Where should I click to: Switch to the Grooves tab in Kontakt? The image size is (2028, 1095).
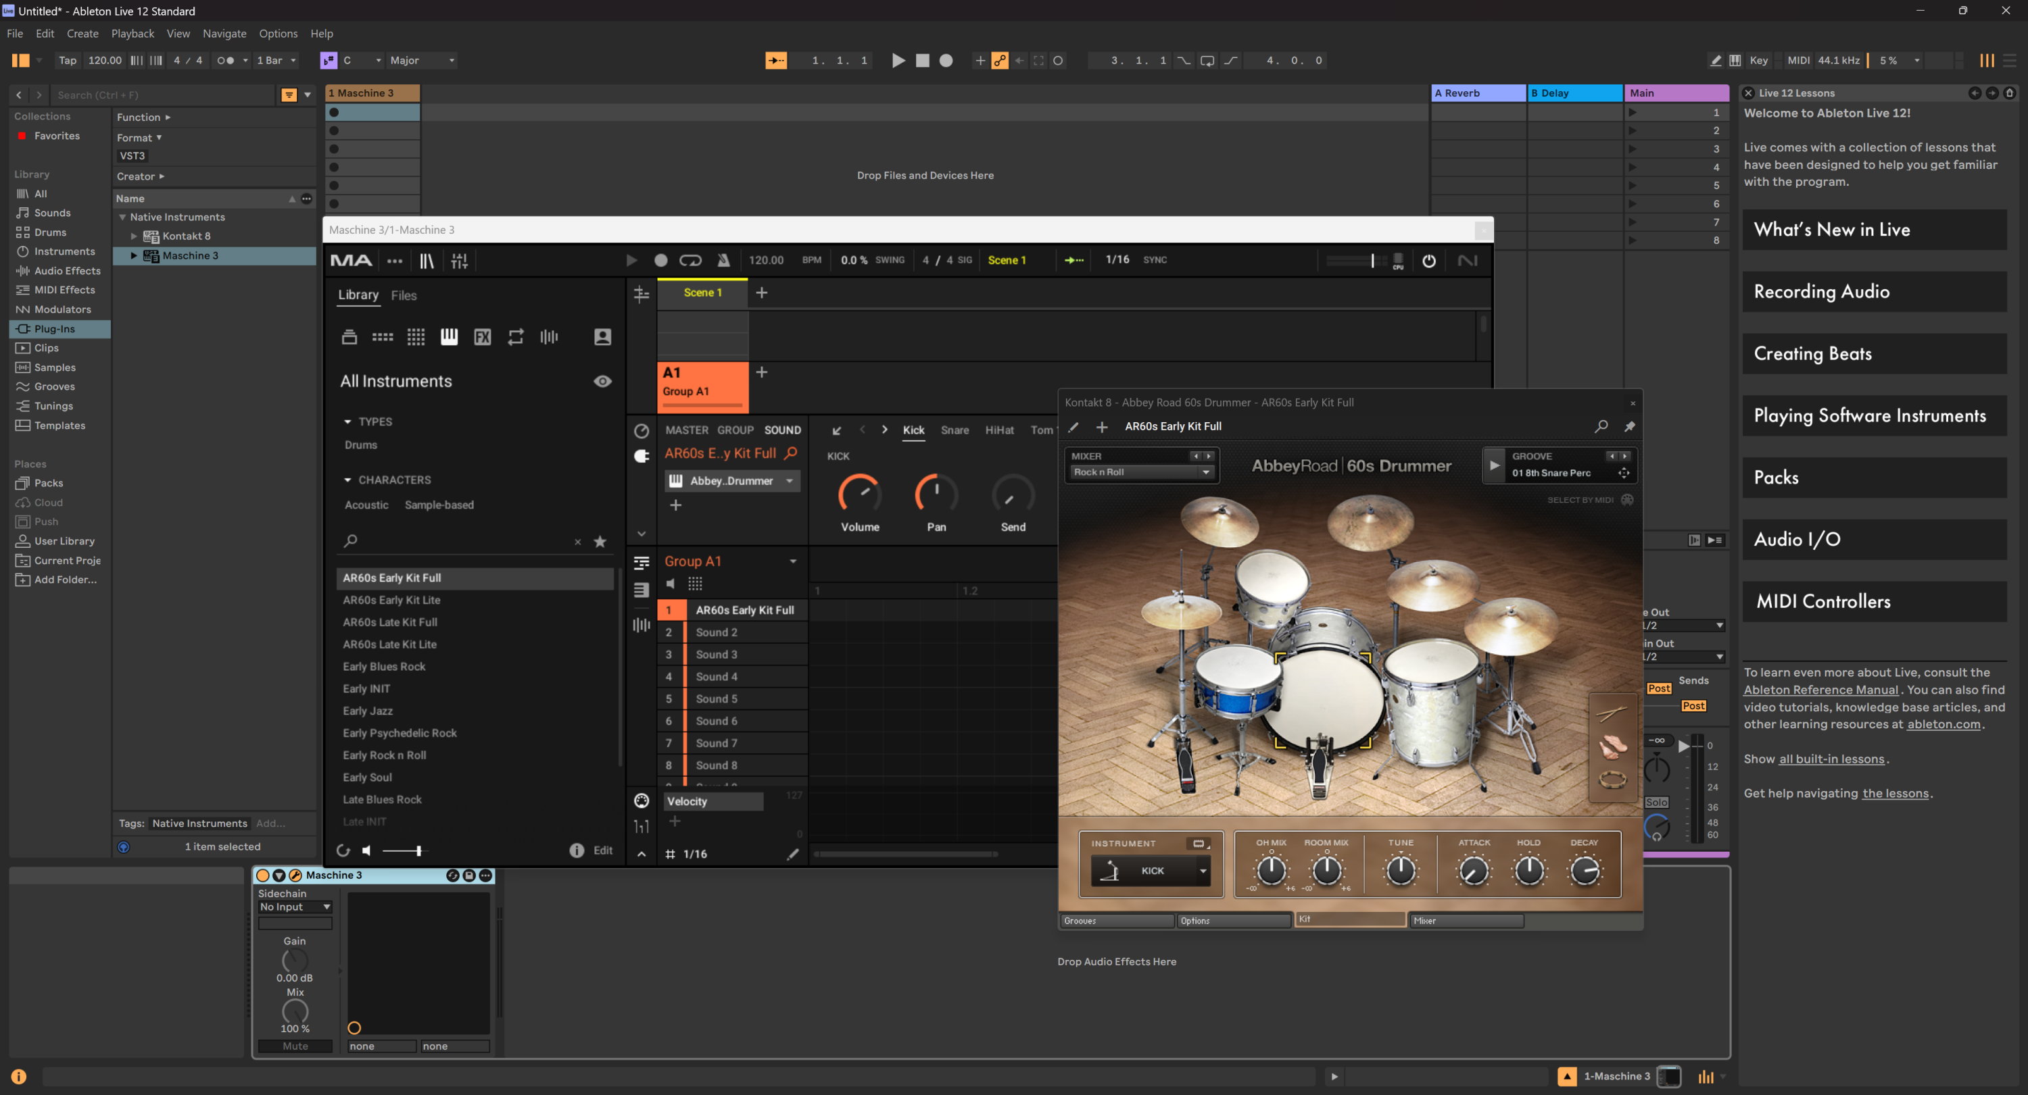[1115, 920]
